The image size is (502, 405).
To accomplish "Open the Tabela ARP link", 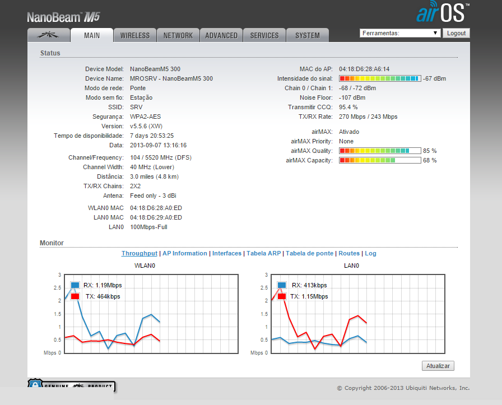I will coord(263,253).
